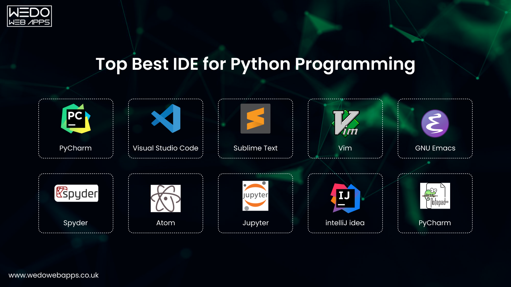
Task: Click the Atom editor logo
Action: coord(166,198)
